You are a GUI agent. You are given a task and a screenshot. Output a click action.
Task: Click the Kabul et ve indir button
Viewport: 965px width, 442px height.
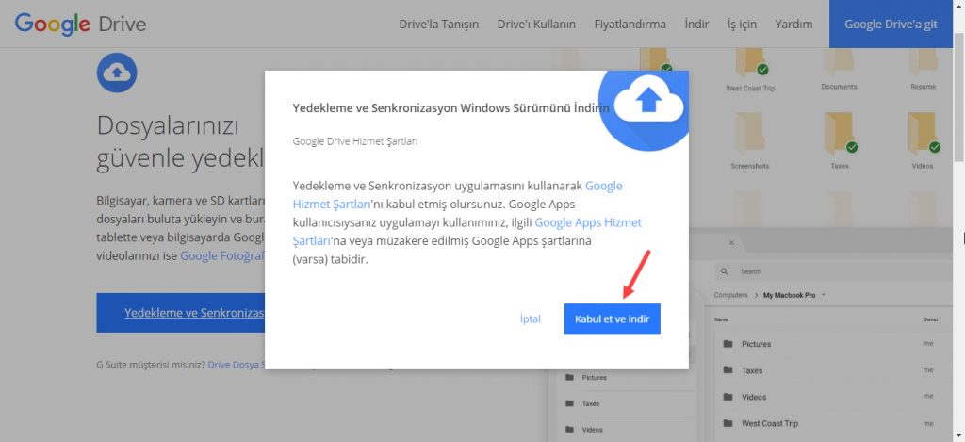tap(612, 319)
